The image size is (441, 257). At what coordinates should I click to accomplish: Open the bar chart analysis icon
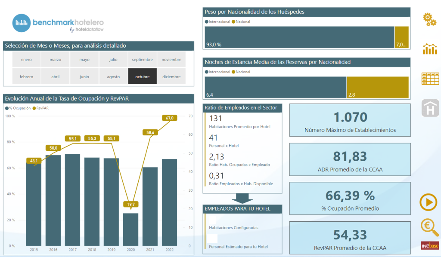[x=430, y=49]
